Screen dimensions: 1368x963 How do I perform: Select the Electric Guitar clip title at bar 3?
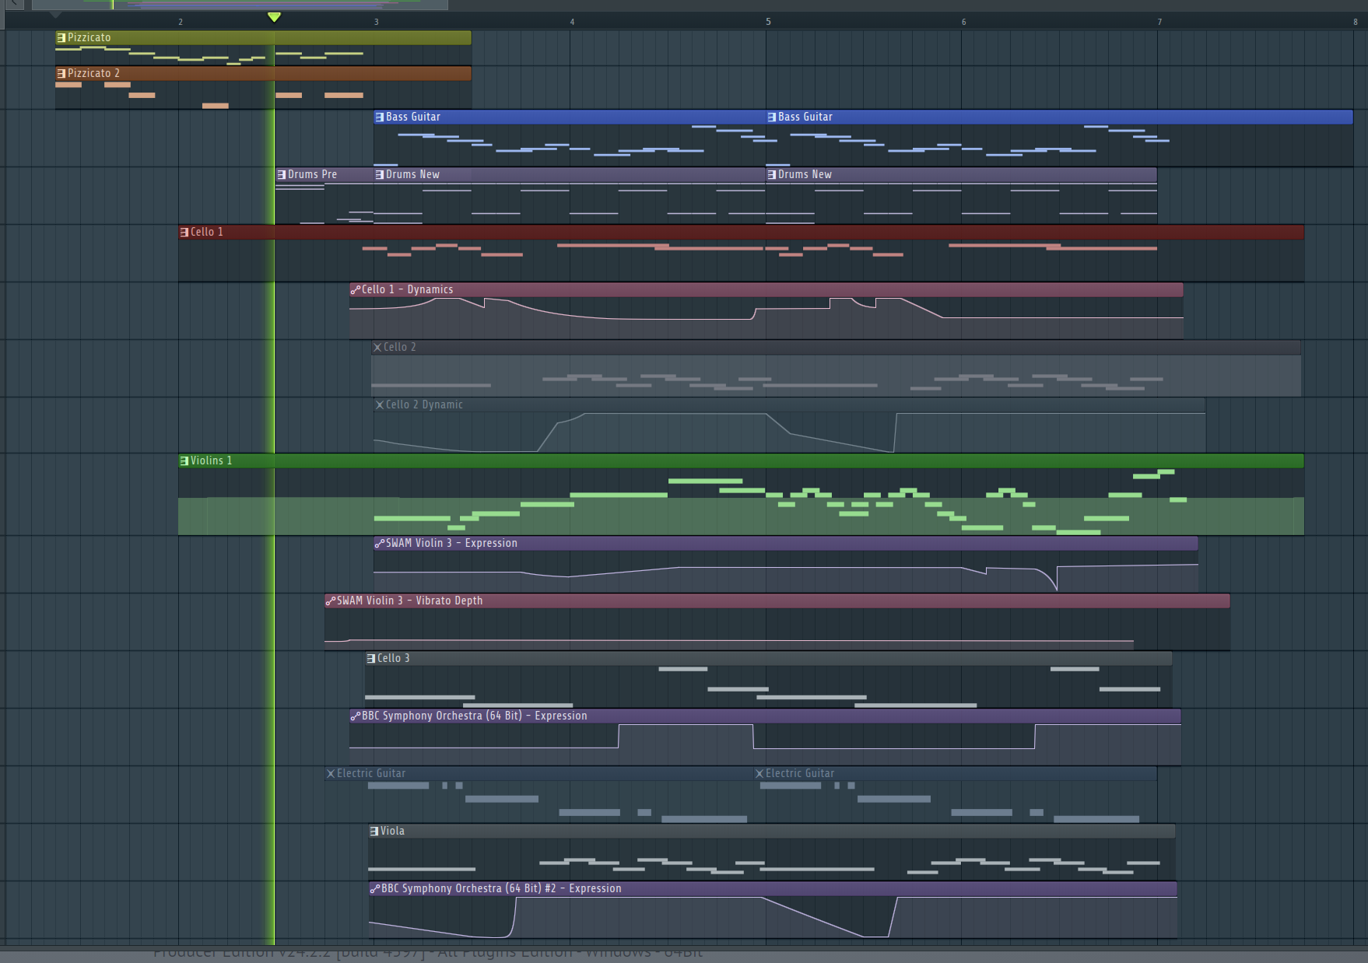[371, 773]
